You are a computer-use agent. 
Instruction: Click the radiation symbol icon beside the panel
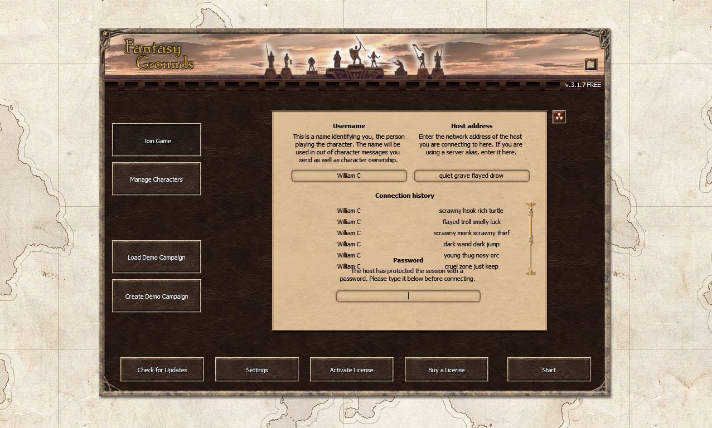[x=559, y=116]
